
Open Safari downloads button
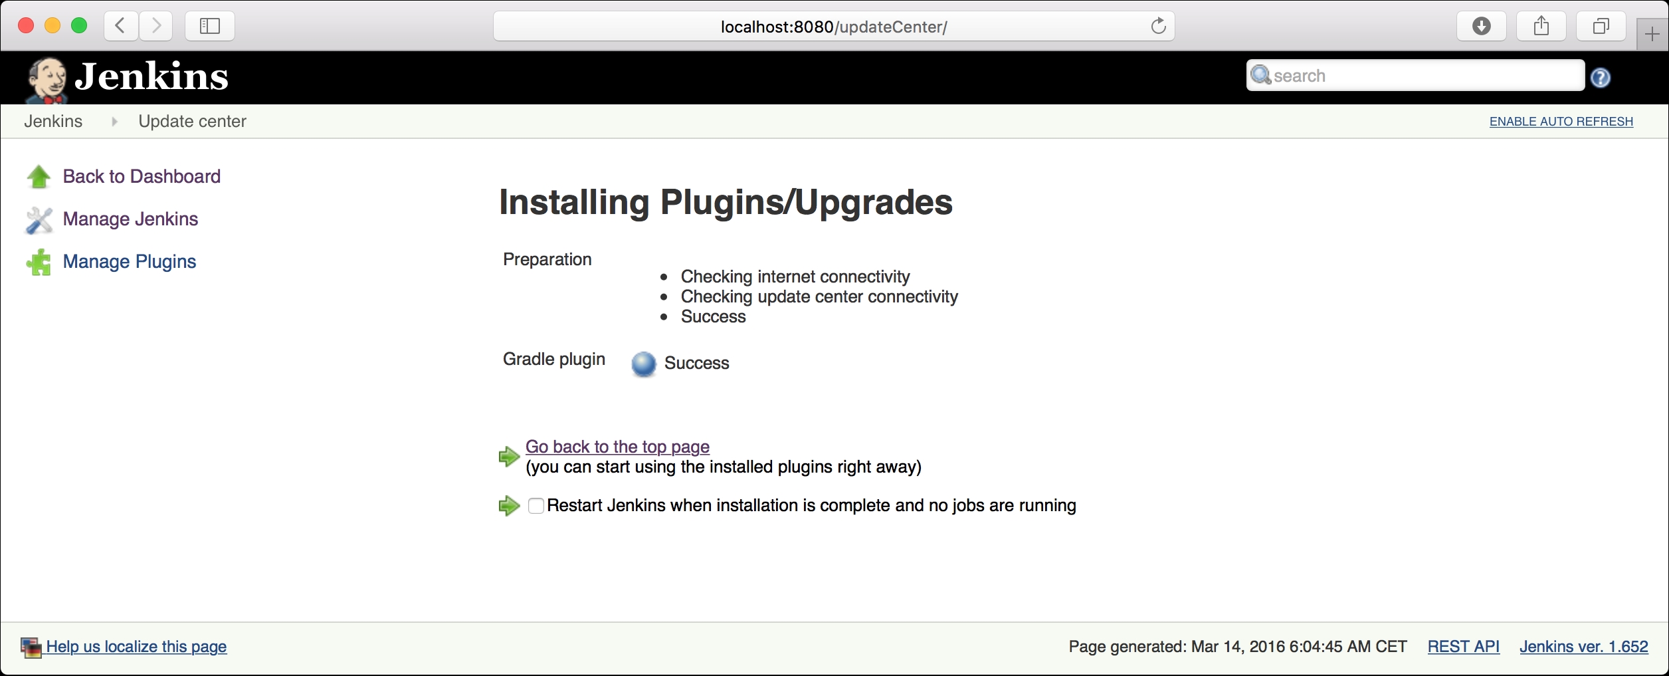click(x=1482, y=26)
